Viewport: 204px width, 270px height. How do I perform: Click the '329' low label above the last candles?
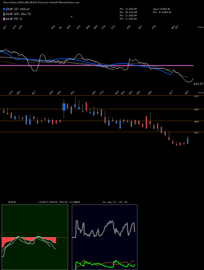[x=186, y=92]
